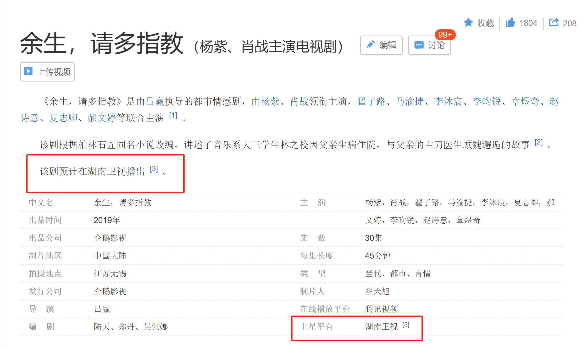The height and width of the screenshot is (349, 582).
Task: Click the pencil icon on the 编辑 button
Action: pyautogui.click(x=371, y=45)
